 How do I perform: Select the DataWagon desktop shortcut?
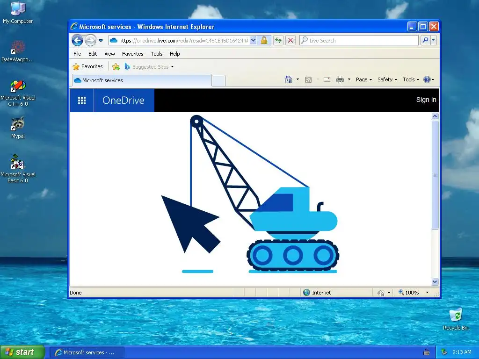point(18,51)
